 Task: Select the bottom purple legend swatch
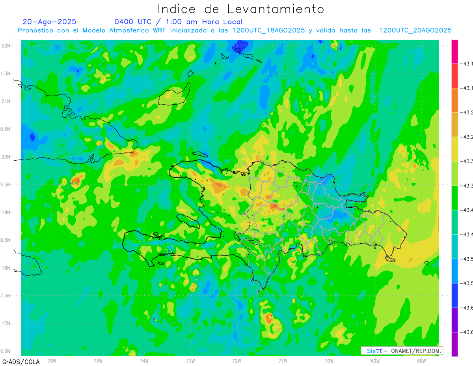(x=454, y=344)
